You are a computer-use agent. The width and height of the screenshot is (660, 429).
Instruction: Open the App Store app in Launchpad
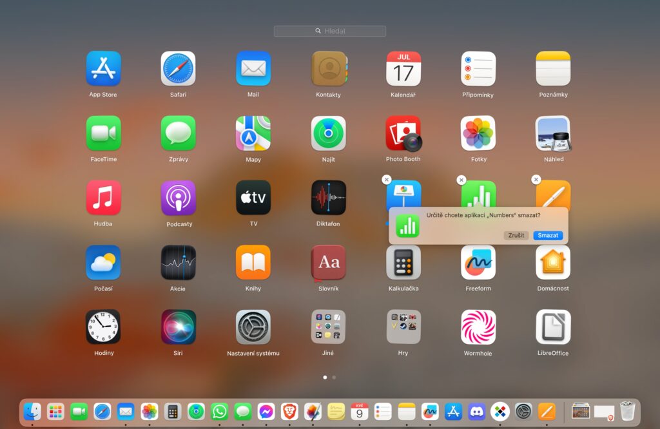point(103,69)
